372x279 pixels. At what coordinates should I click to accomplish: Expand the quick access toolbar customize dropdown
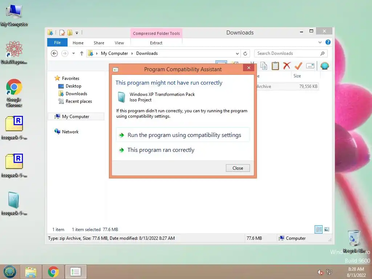(x=77, y=33)
